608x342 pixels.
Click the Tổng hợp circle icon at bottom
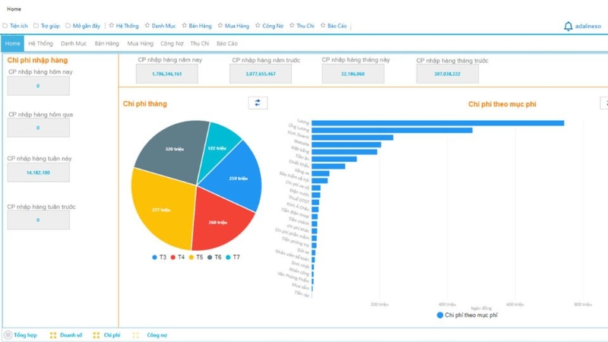click(8, 335)
